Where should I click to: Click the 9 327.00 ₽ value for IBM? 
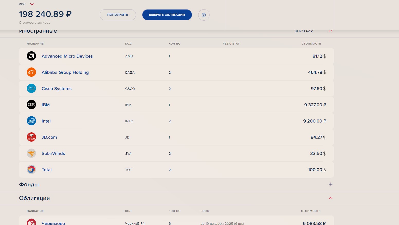(x=315, y=105)
